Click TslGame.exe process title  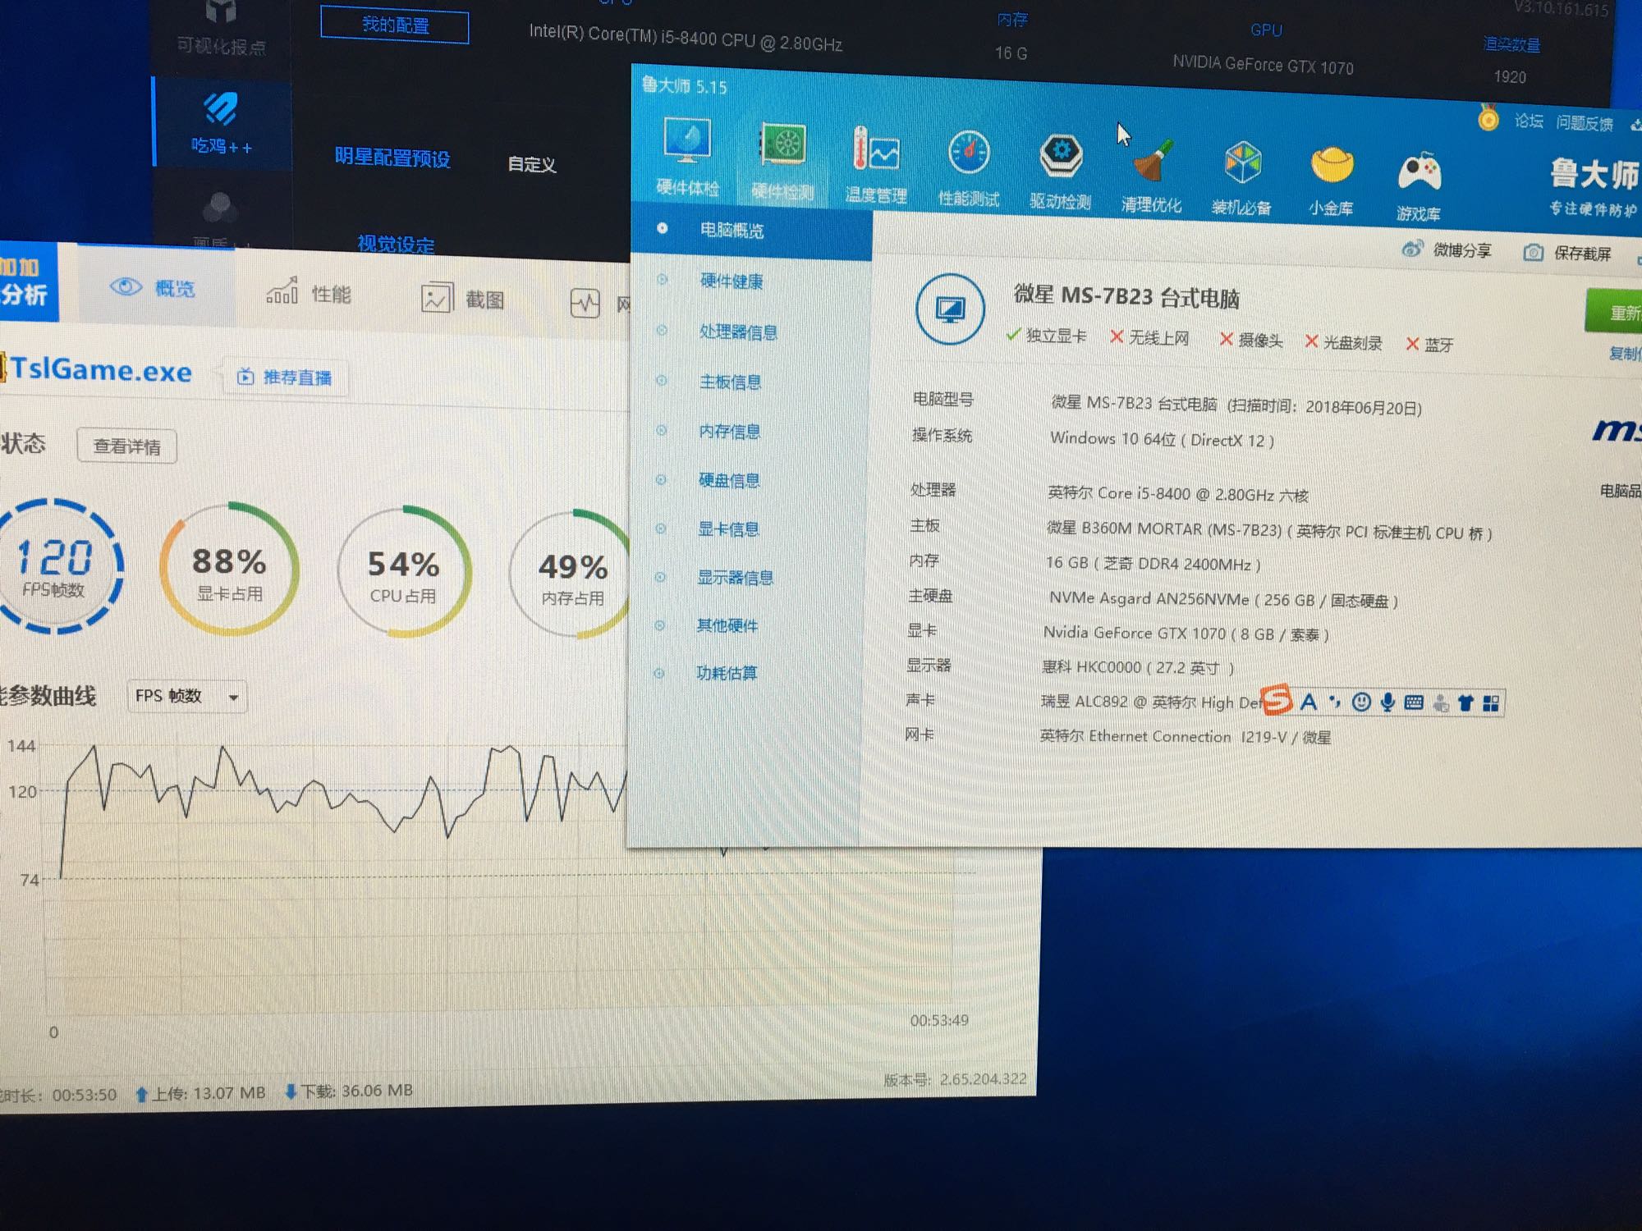[101, 369]
